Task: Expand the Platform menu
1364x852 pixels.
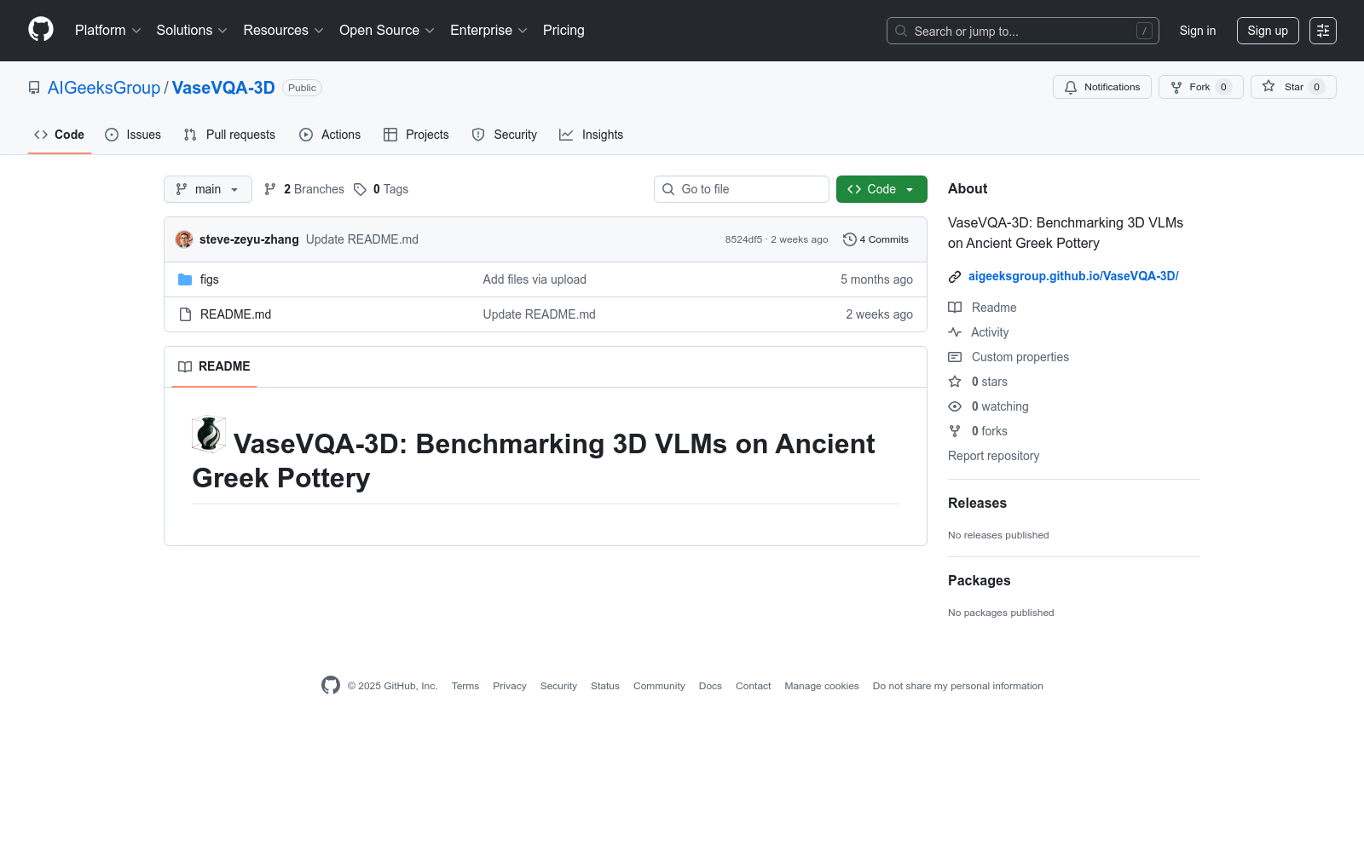Action: click(x=107, y=31)
